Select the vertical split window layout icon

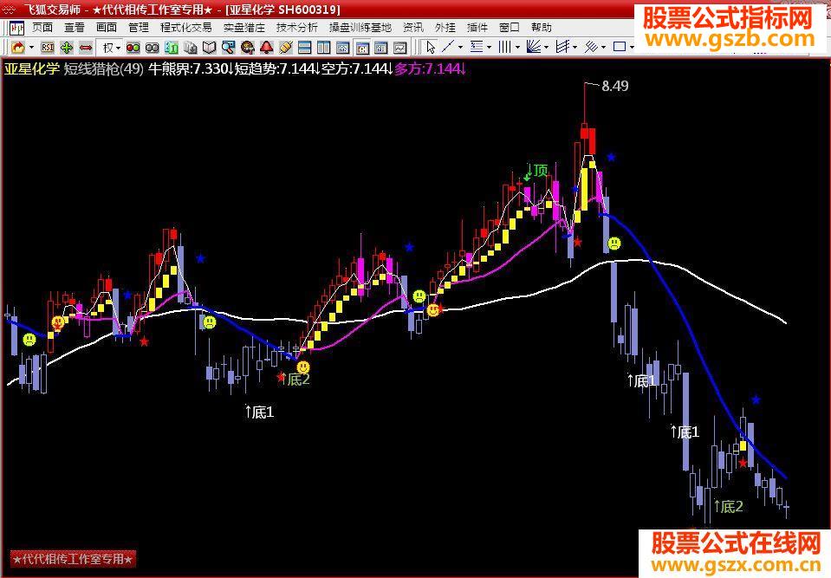[x=324, y=48]
